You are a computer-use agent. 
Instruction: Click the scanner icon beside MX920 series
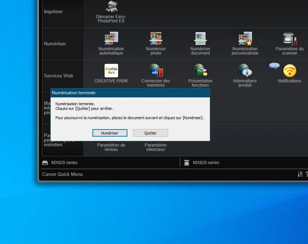pyautogui.click(x=187, y=163)
